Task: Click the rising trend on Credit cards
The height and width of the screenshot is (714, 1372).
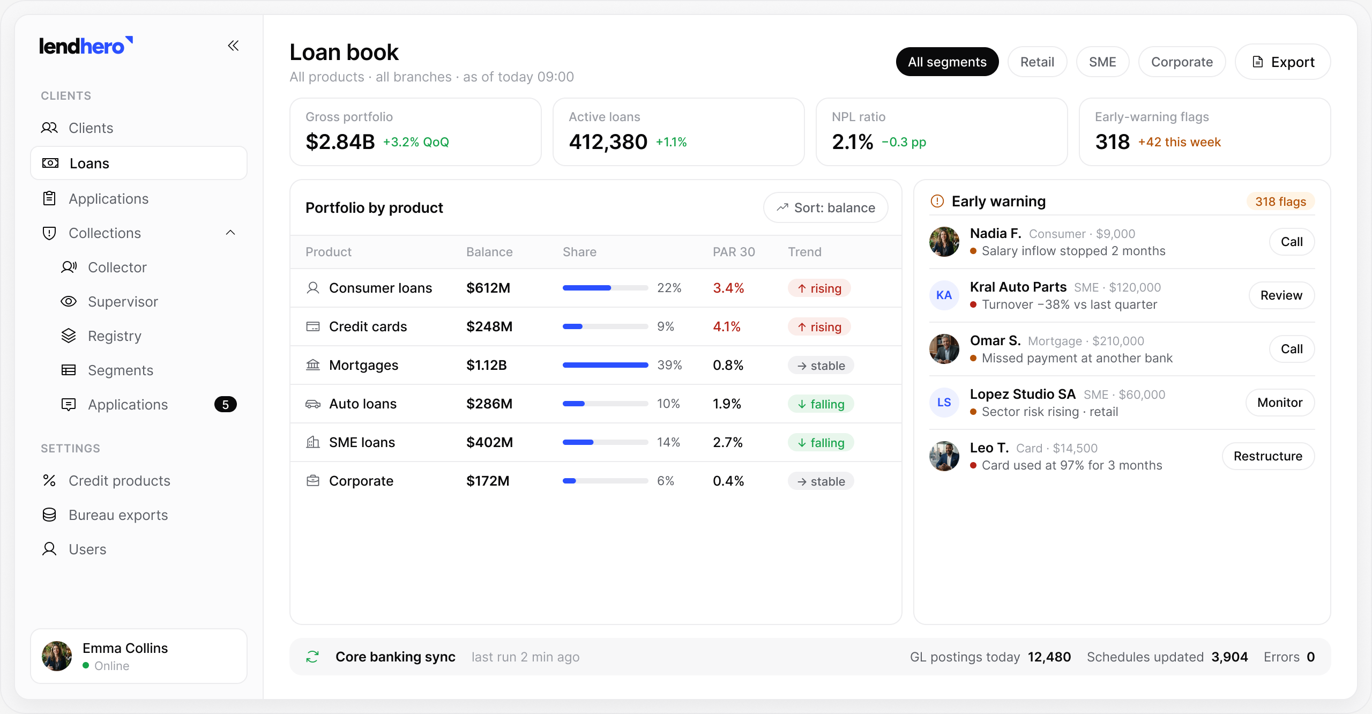Action: click(x=819, y=326)
